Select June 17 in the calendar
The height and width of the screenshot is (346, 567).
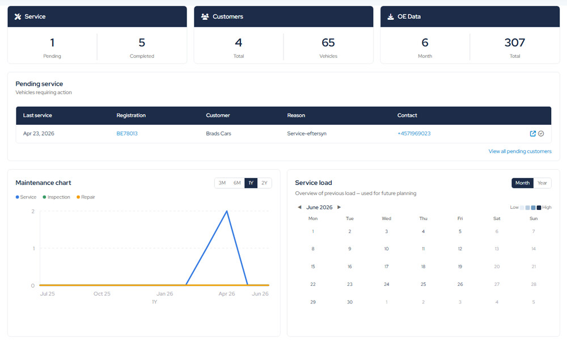tap(386, 267)
